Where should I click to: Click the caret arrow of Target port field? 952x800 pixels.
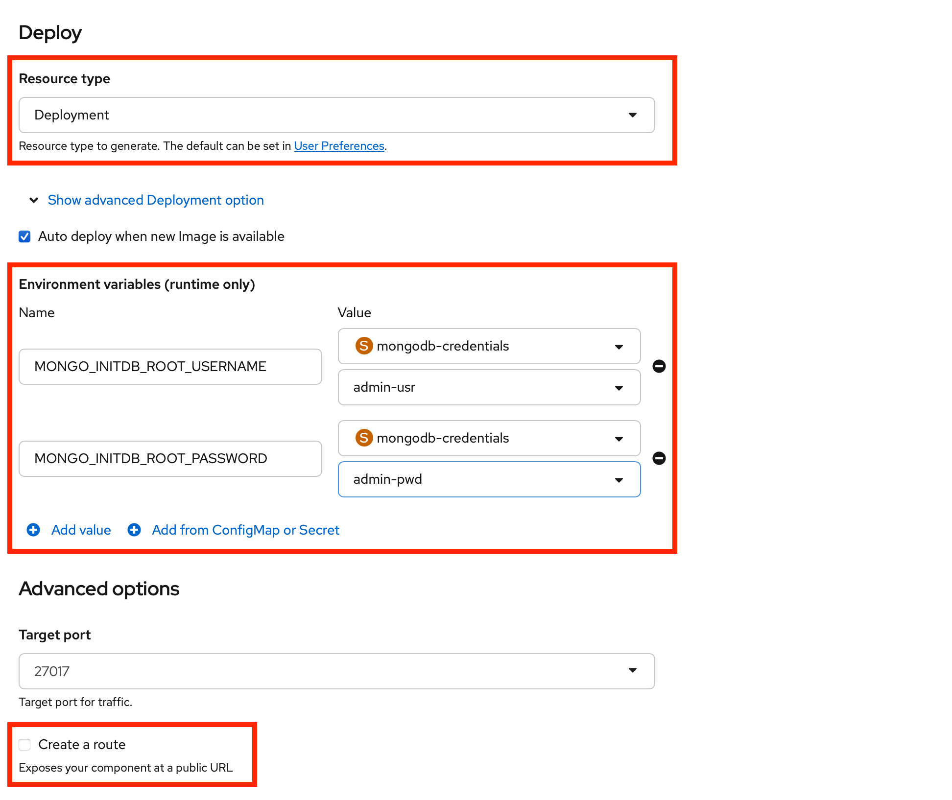point(632,670)
